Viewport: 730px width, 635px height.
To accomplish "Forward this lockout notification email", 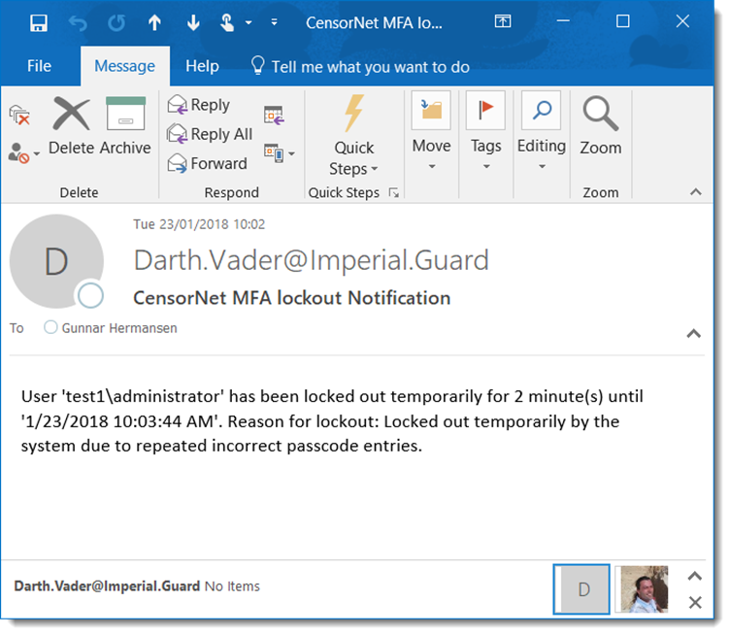I will (x=208, y=163).
